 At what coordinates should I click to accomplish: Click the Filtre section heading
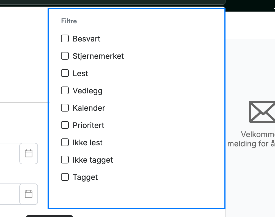69,21
